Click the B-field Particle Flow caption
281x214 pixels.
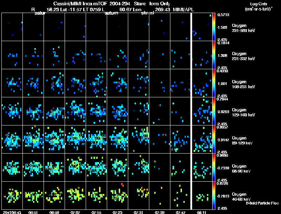(x=262, y=203)
